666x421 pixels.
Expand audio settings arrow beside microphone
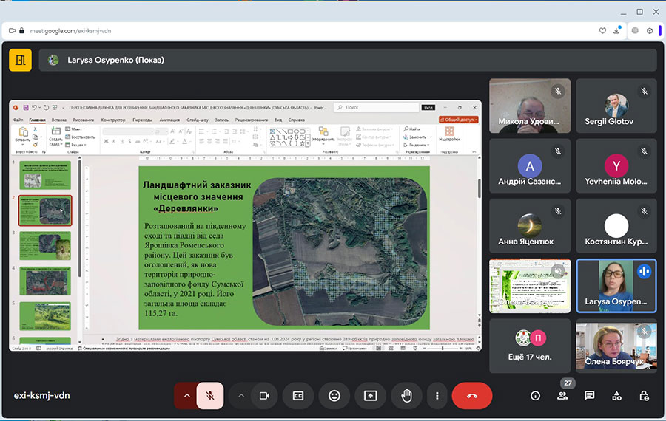[x=186, y=395]
